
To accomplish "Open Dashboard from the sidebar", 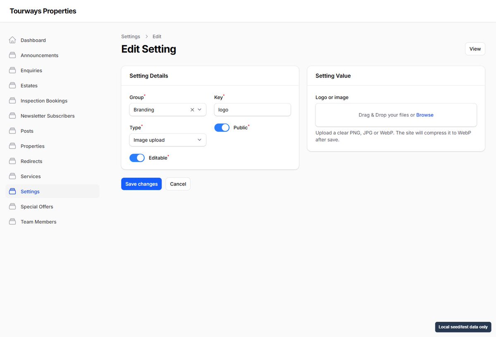I will pos(52,40).
